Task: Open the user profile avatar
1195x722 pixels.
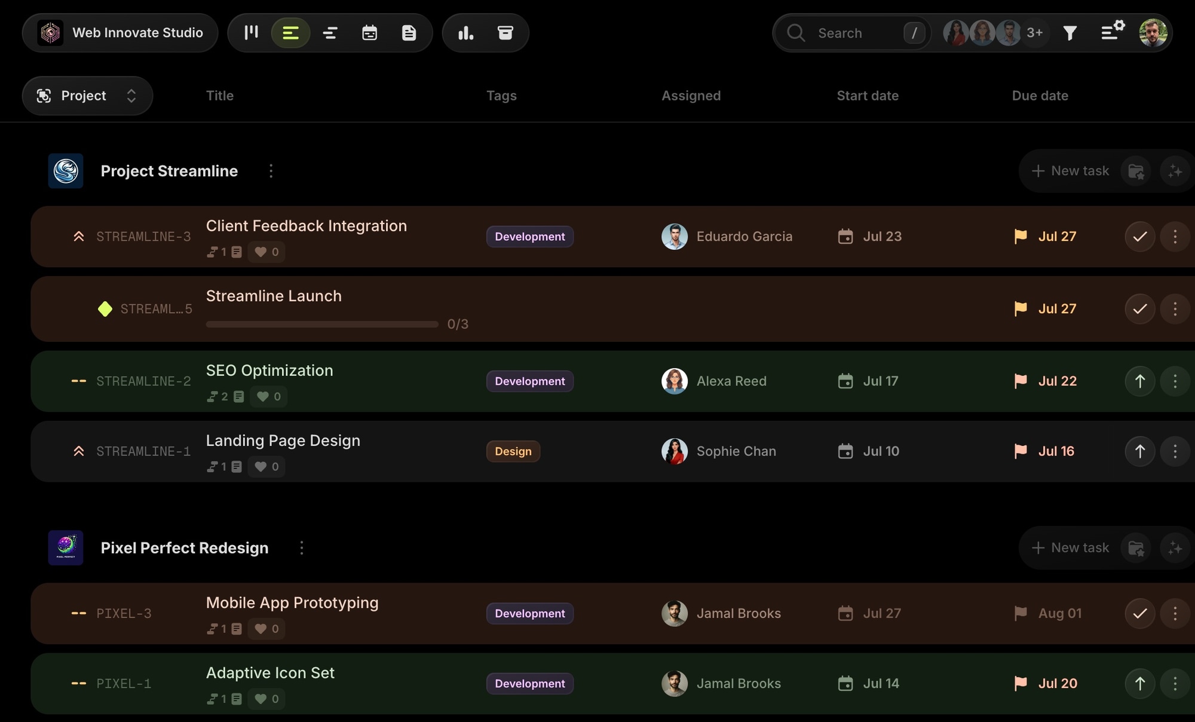Action: (1153, 32)
